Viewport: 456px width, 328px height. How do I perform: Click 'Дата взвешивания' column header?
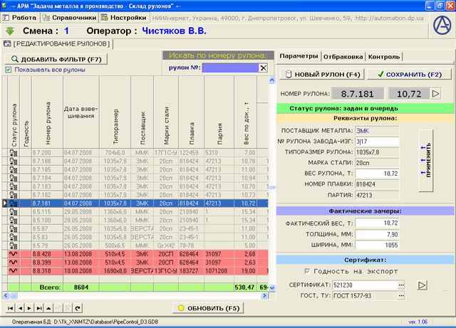(81, 112)
